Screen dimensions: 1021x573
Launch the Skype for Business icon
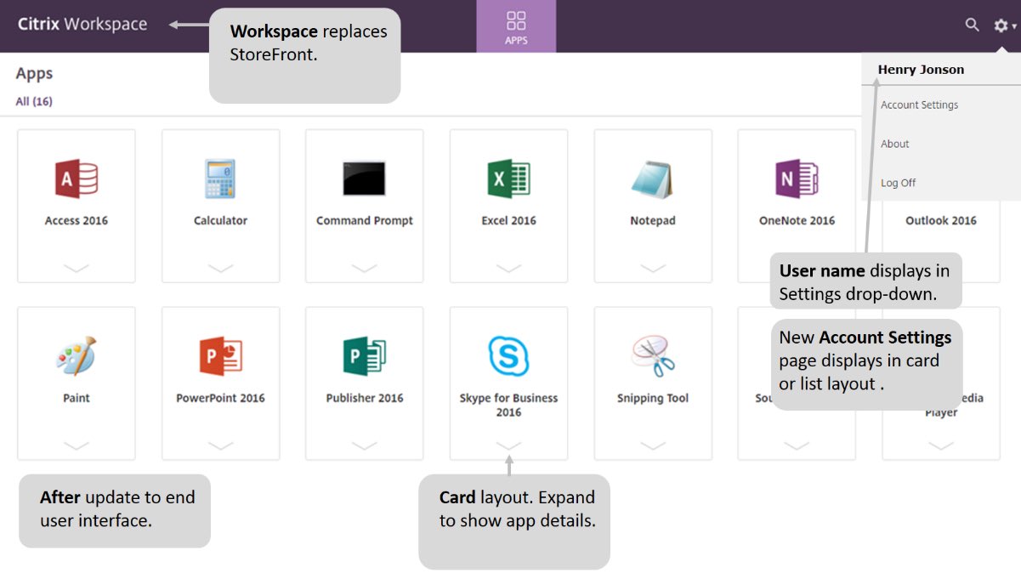[508, 356]
